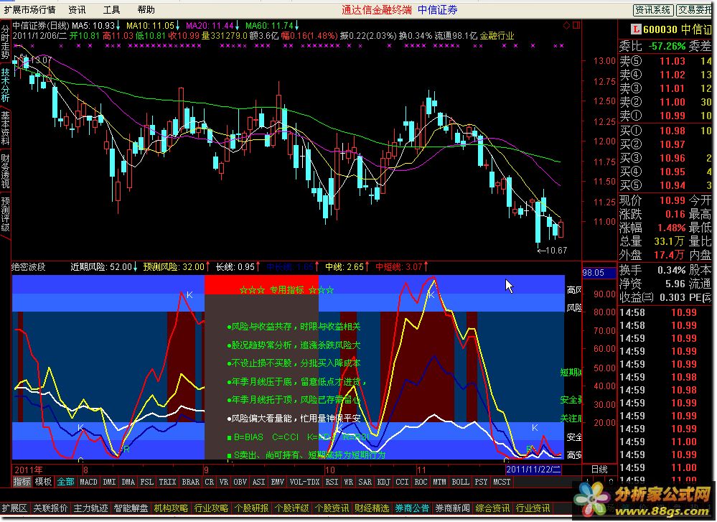Switch indicator to BRAR

click(191, 482)
